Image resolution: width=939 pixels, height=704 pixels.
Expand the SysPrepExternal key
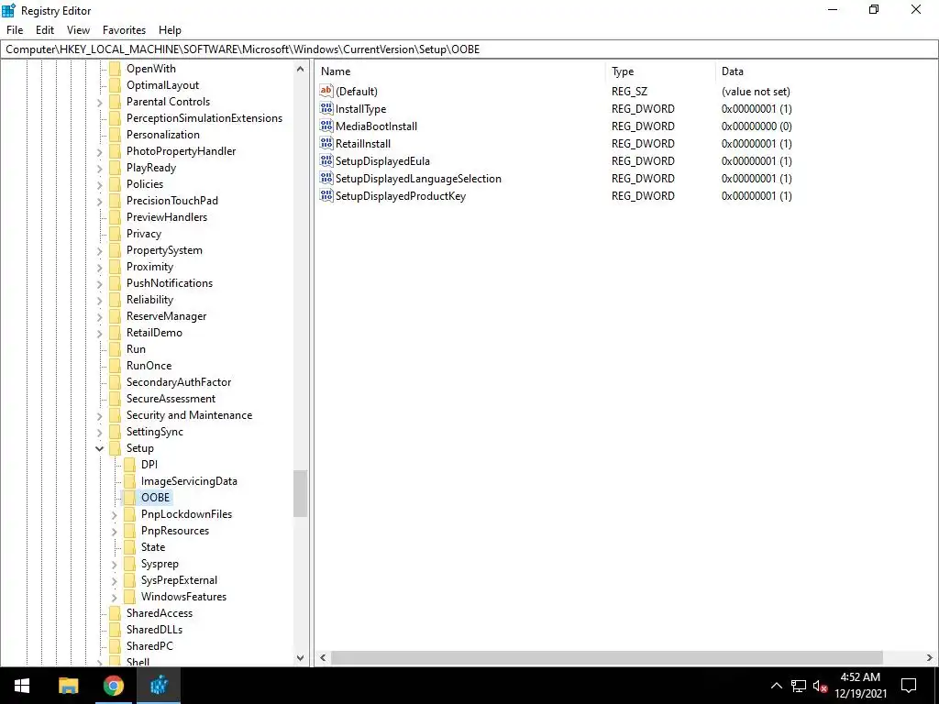point(115,580)
